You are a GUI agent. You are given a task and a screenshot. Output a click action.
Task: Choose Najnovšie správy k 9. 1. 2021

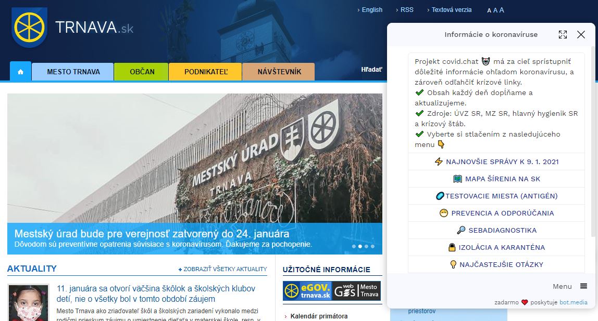coord(496,162)
